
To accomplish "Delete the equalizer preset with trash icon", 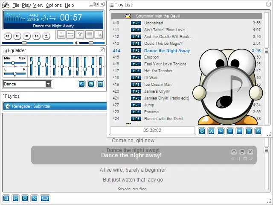I will 100,84.
